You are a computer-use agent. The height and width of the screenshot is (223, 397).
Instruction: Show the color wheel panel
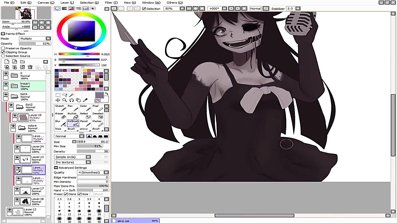(x=57, y=9)
